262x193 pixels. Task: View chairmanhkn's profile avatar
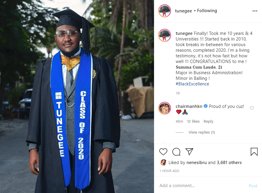coord(165,108)
